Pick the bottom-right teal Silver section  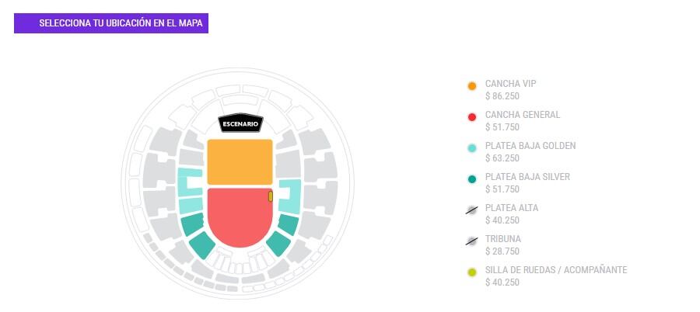278,244
